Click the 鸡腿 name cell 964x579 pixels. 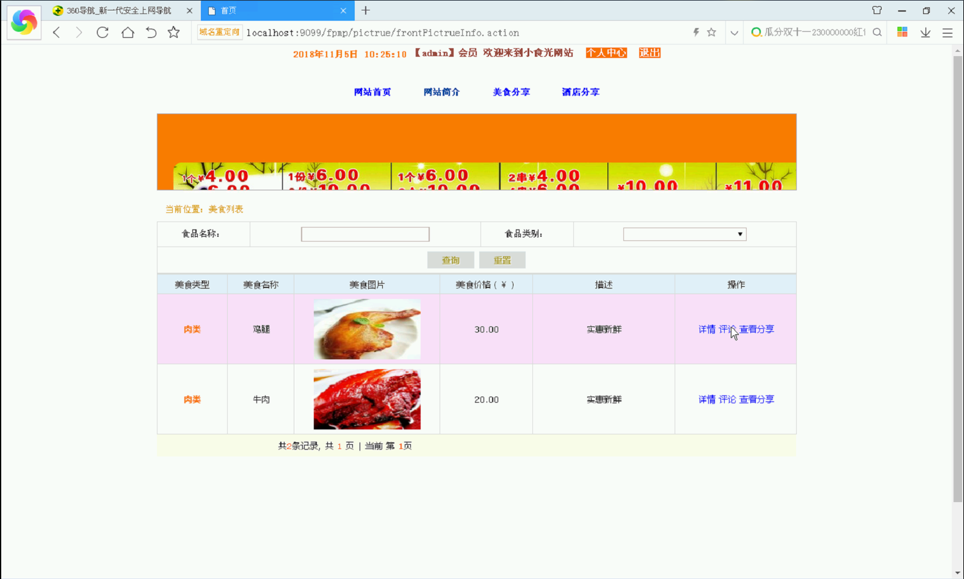point(261,329)
